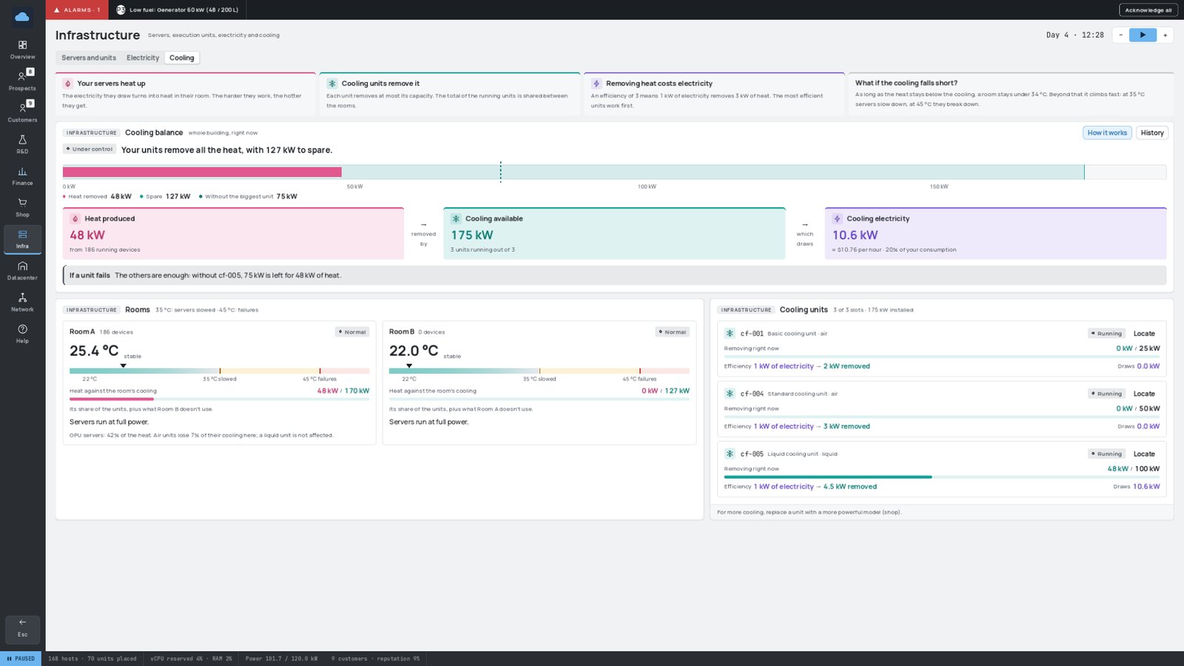
Task: Click the Room A Normal status badge
Action: pyautogui.click(x=352, y=332)
